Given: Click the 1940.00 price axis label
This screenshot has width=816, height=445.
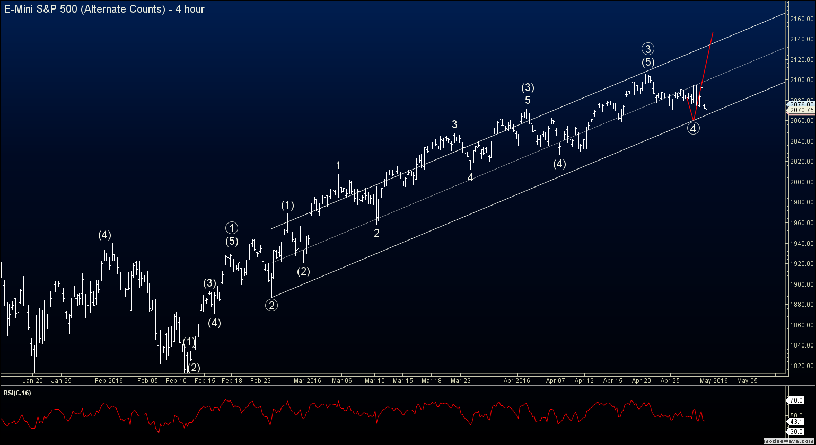Looking at the screenshot, I should (801, 244).
